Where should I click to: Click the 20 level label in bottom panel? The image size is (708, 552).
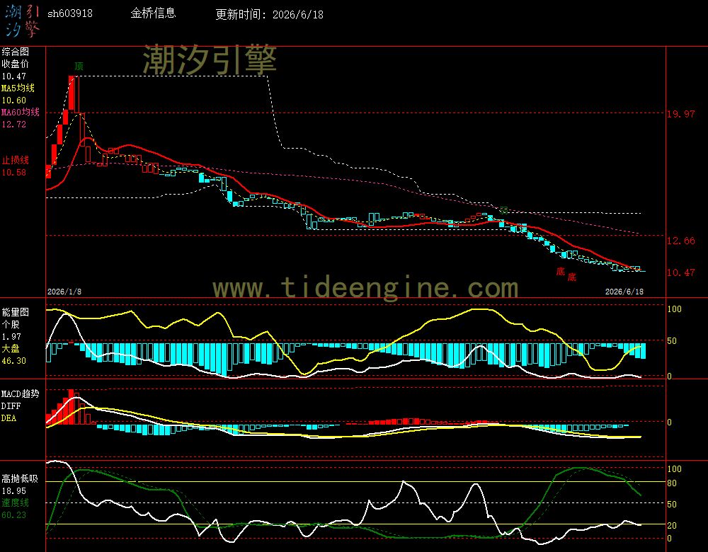[x=672, y=525]
